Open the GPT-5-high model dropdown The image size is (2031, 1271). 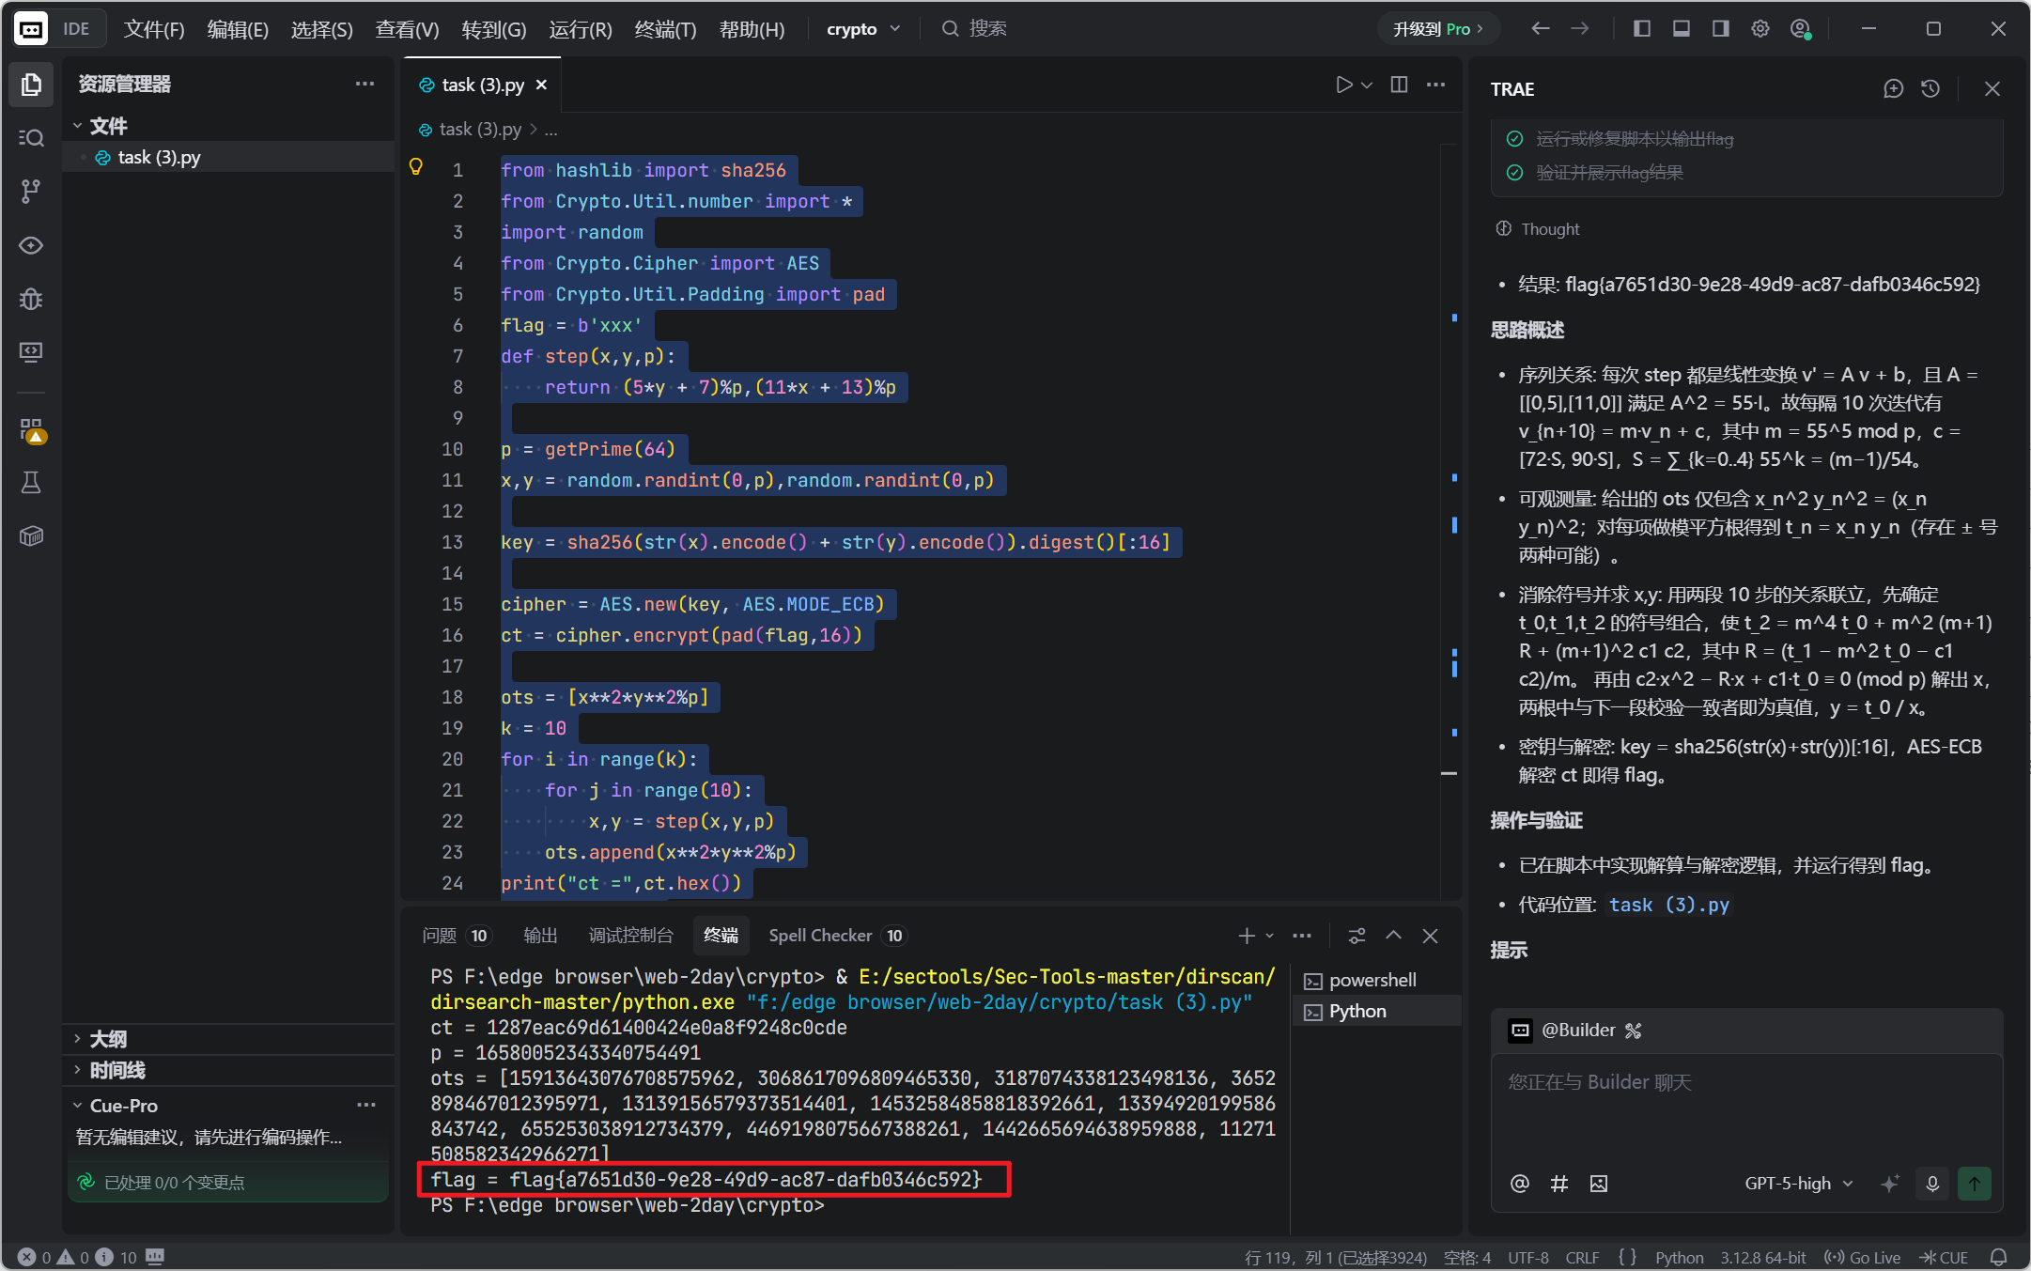(x=1798, y=1184)
